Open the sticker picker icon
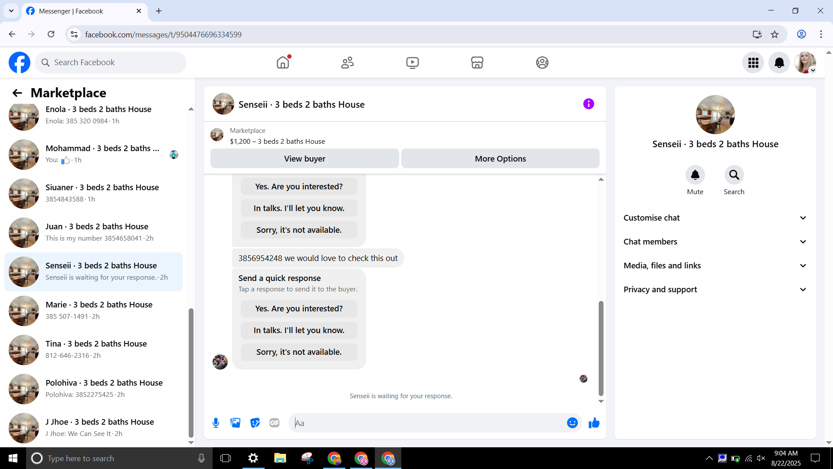 pyautogui.click(x=255, y=423)
